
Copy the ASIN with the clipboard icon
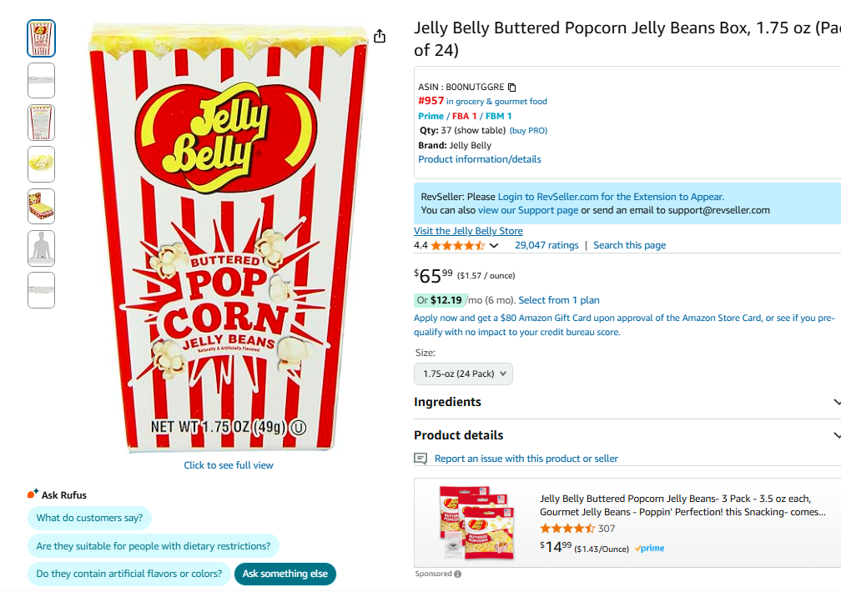pos(511,87)
